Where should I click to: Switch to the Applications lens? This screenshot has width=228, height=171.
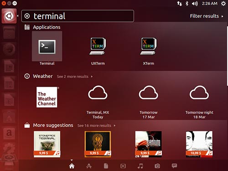pos(89,166)
